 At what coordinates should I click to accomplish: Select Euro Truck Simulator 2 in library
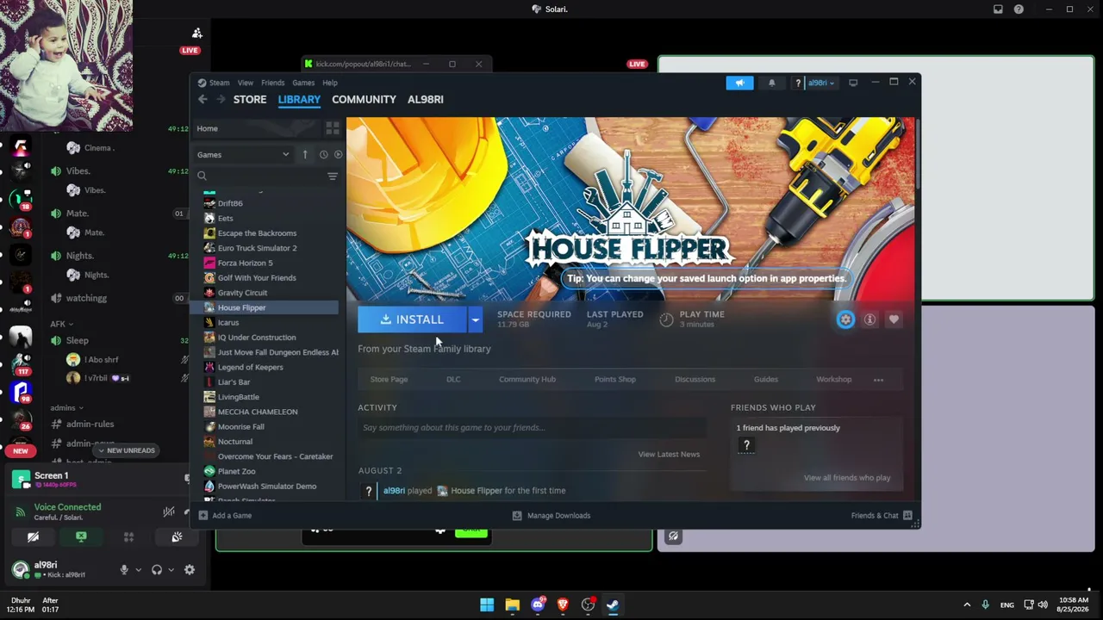[x=257, y=248]
